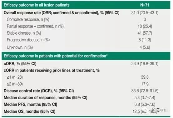Screen dimensions: 173x118
Task: Click the 'patients with potential for confirmation' header
Action: tap(56, 56)
